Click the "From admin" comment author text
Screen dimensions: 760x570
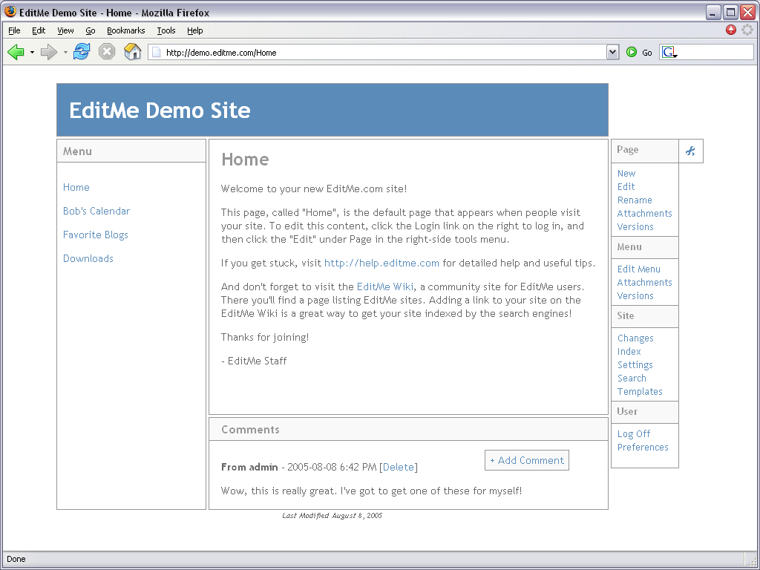[x=249, y=467]
